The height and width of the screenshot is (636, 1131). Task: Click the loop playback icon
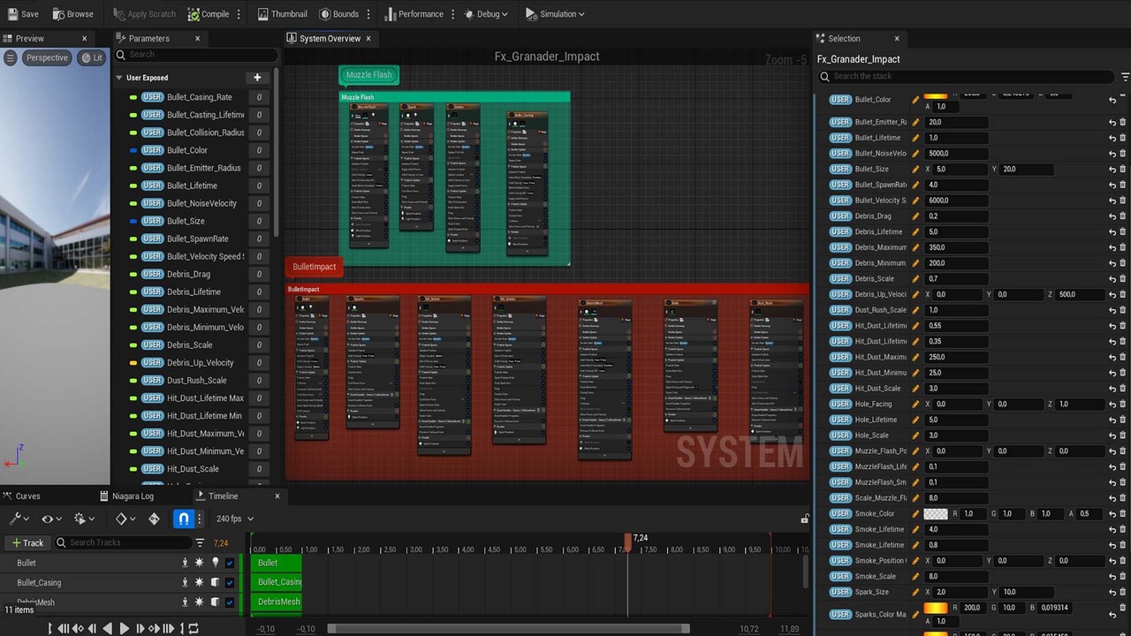194,628
